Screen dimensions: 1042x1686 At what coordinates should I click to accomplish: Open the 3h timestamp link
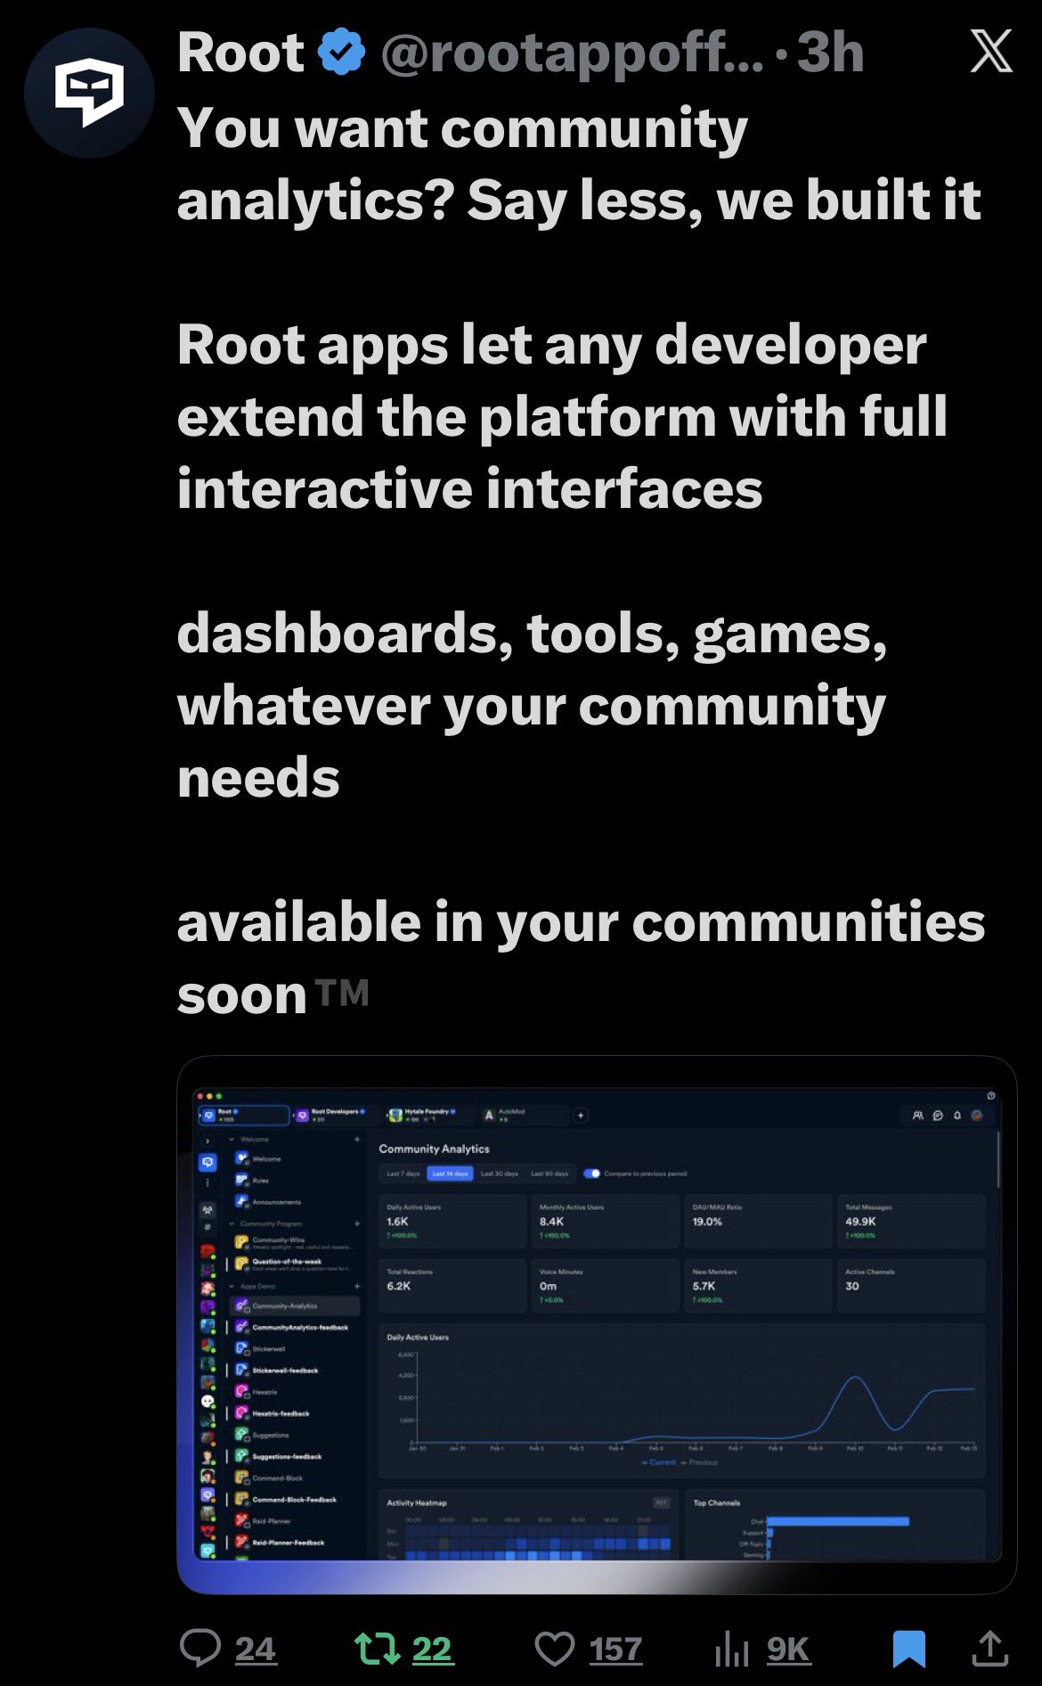pos(830,53)
